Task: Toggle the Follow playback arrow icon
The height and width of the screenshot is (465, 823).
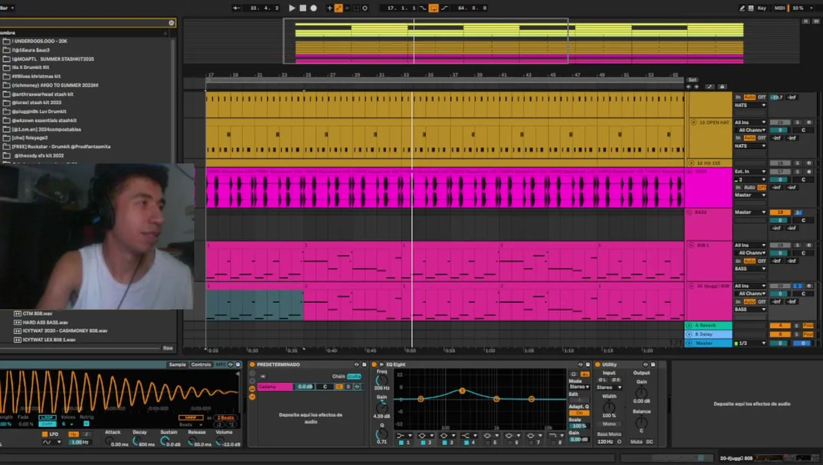Action: [x=236, y=8]
